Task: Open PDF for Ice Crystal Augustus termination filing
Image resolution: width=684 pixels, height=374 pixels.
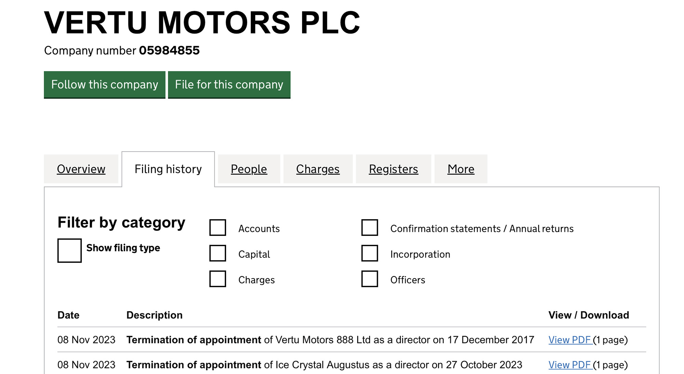Action: (570, 364)
